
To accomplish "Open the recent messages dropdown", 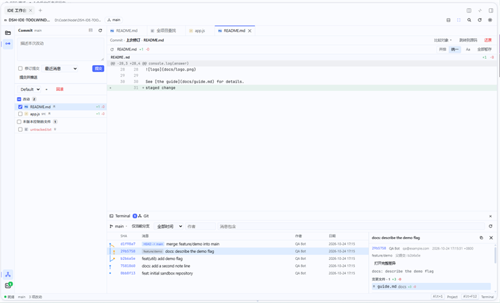I will click(60, 69).
